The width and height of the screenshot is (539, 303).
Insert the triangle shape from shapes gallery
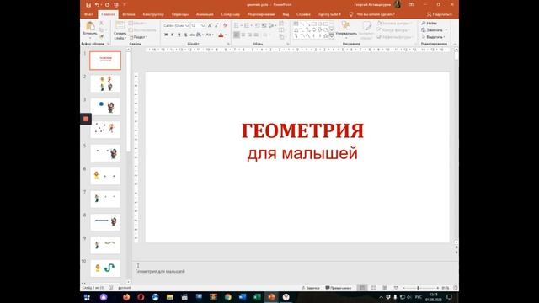click(x=296, y=30)
